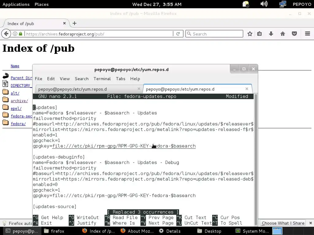Open the Applications menu in top panel

16,4
